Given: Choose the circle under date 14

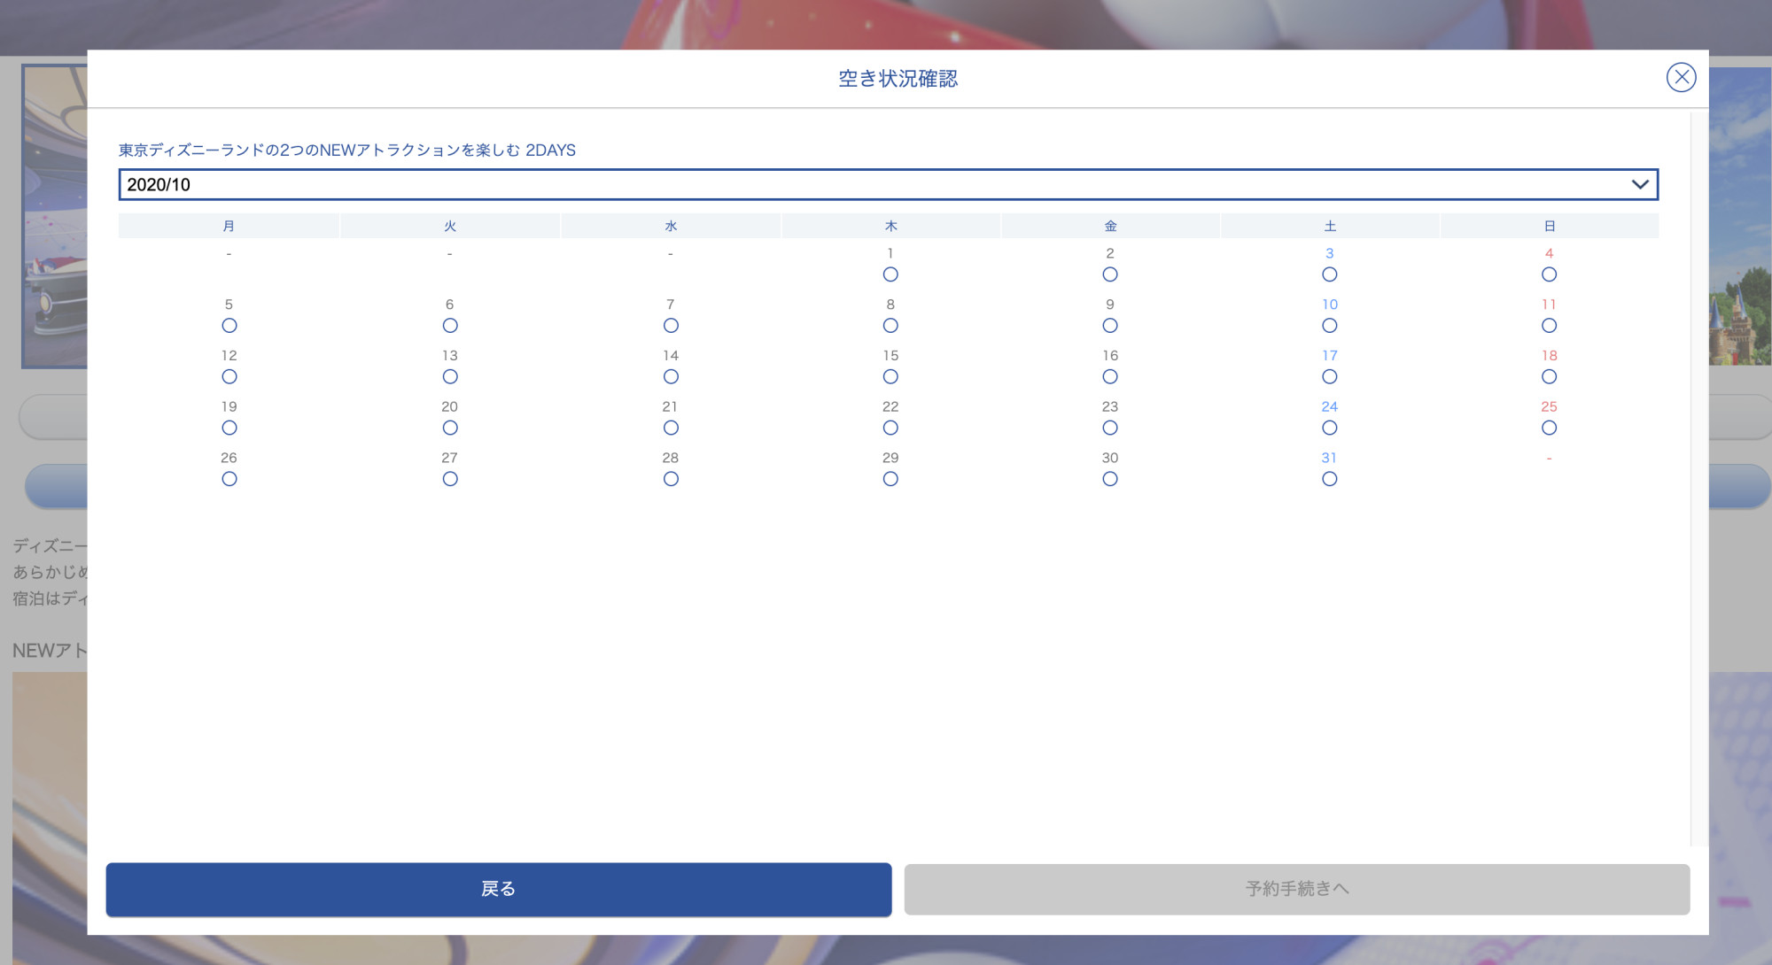Looking at the screenshot, I should point(671,377).
